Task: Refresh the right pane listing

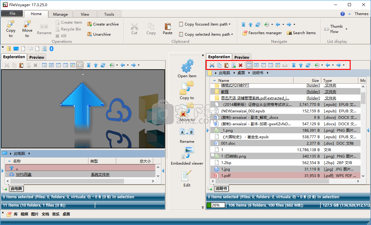Action: 308,65
